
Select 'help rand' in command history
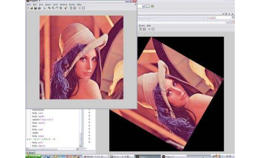pos(37,129)
